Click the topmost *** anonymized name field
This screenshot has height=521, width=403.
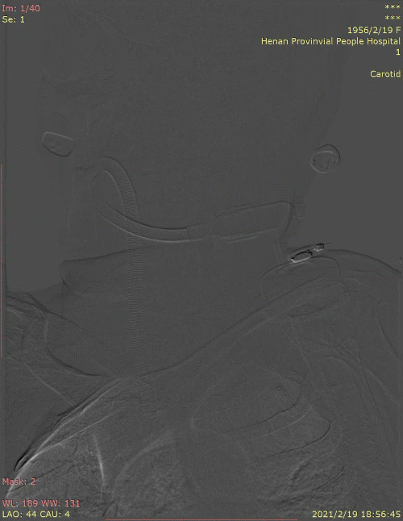pyautogui.click(x=393, y=7)
